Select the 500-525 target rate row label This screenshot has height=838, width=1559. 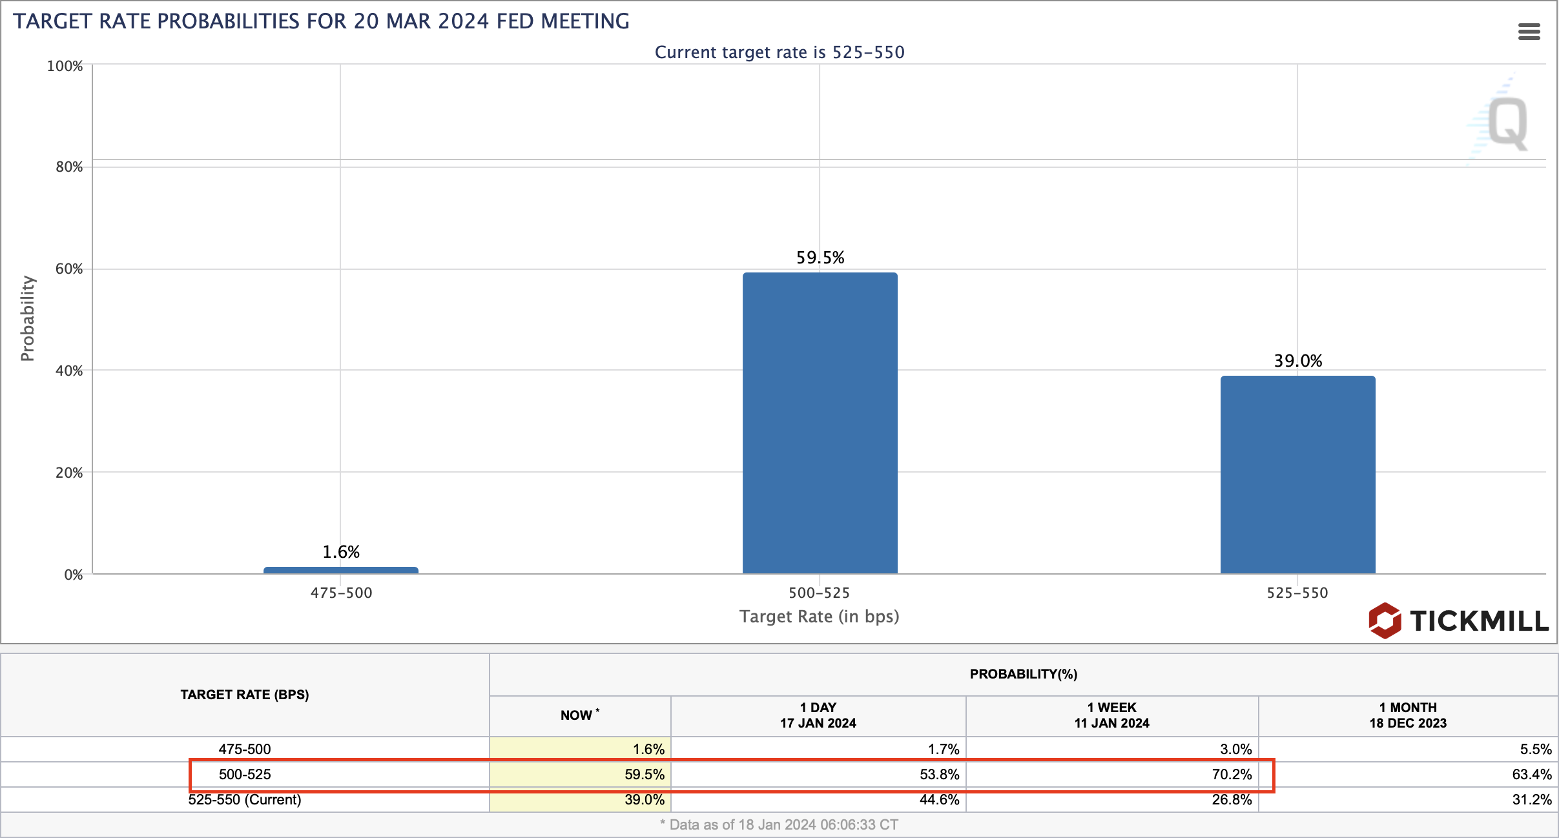coord(244,774)
